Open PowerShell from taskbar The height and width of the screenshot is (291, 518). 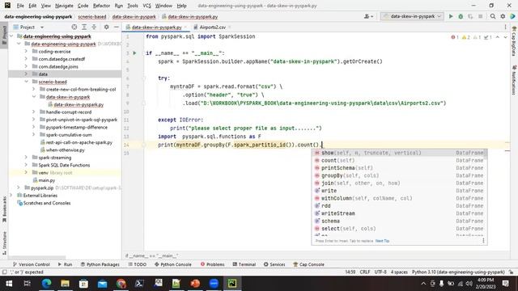(x=139, y=284)
